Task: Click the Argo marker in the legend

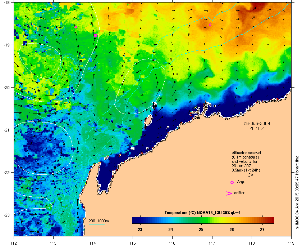Action: click(x=232, y=182)
